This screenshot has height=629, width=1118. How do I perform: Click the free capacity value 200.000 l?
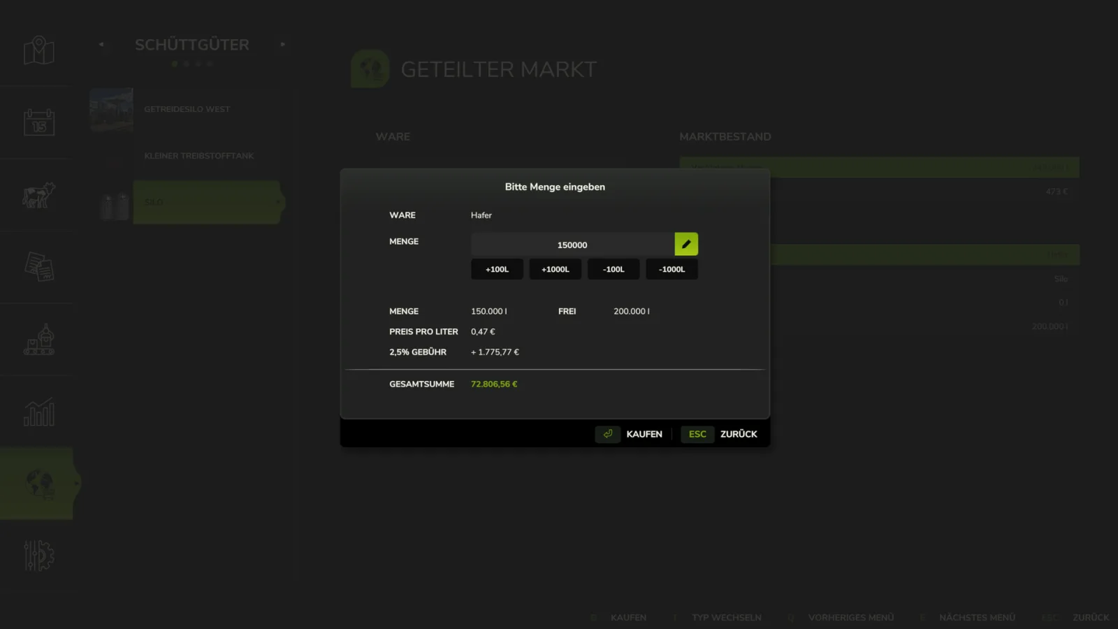point(632,312)
